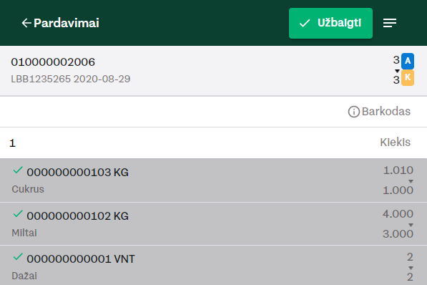Click the Barkodas info icon
Image resolution: width=427 pixels, height=285 pixels.
[x=354, y=112]
